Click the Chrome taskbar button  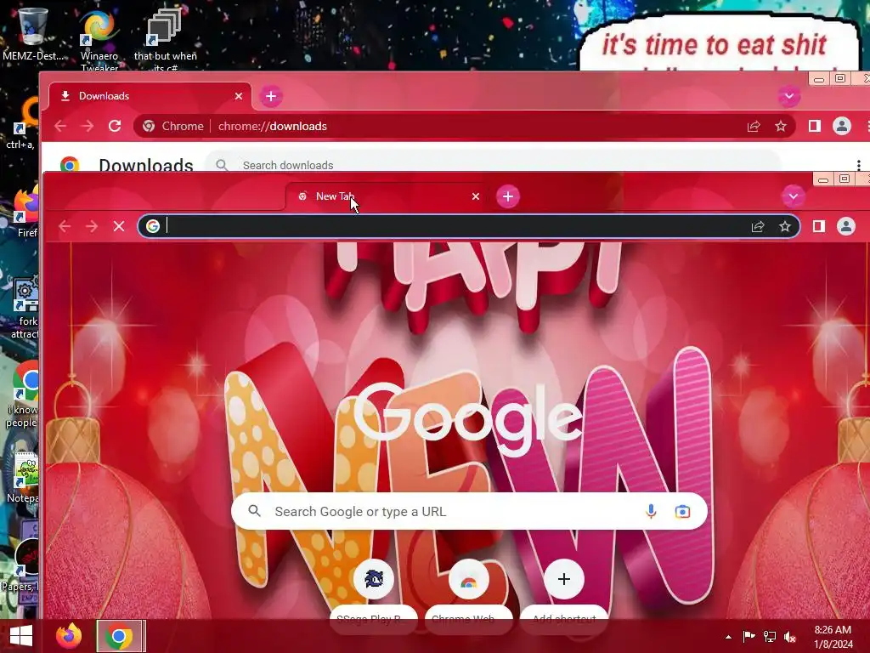119,636
